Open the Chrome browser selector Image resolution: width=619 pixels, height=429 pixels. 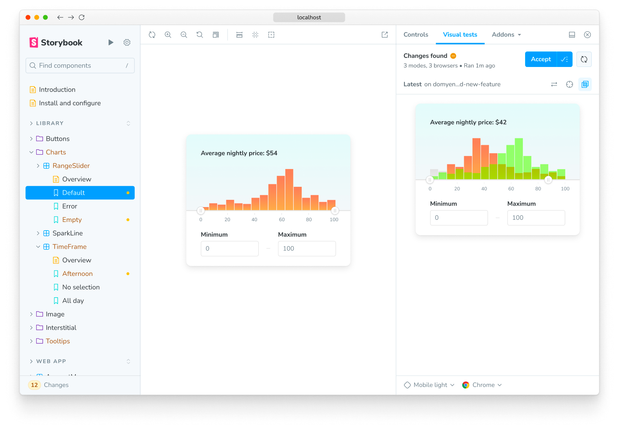click(x=482, y=385)
